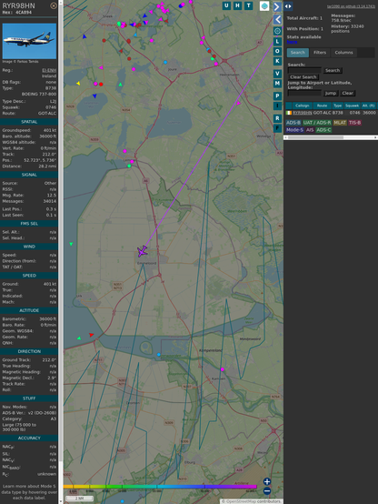Image resolution: width=378 pixels, height=504 pixels.
Task: Click the left chevron sidebar button
Action: point(277,20)
